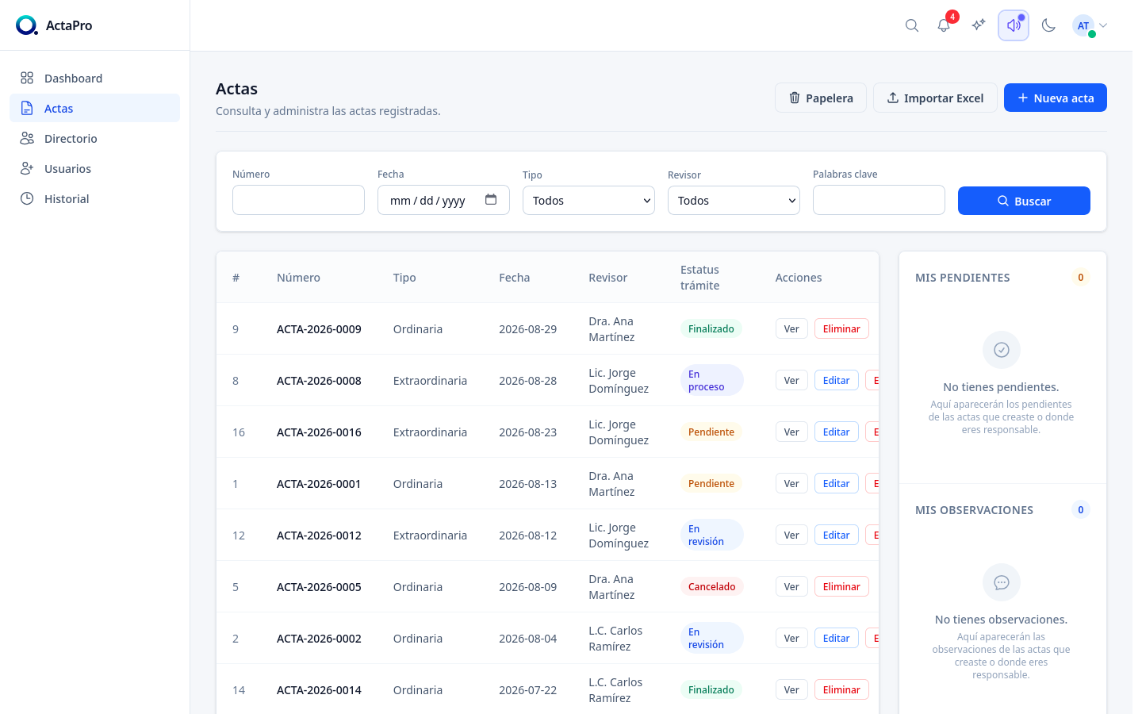
Task: Click the Buscar search button
Action: click(1024, 201)
